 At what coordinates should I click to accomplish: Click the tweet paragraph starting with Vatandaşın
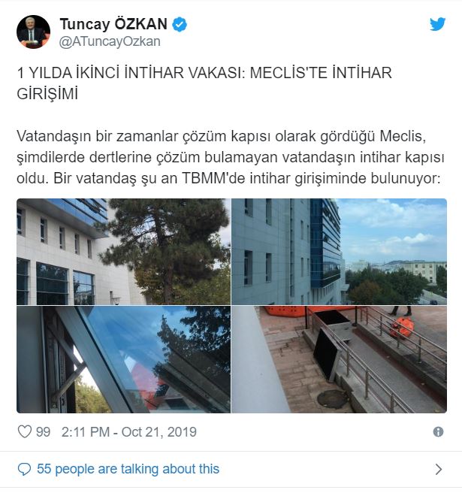point(231,157)
